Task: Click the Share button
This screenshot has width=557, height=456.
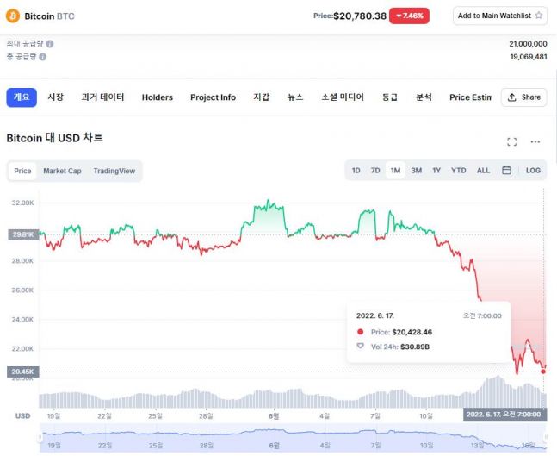Action: tap(523, 97)
